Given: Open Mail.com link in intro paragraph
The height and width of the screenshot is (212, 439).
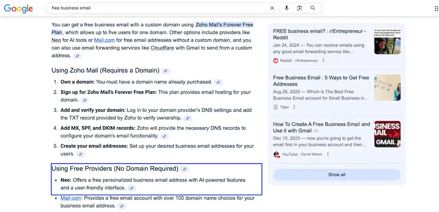Looking at the screenshot, I should pos(104,40).
